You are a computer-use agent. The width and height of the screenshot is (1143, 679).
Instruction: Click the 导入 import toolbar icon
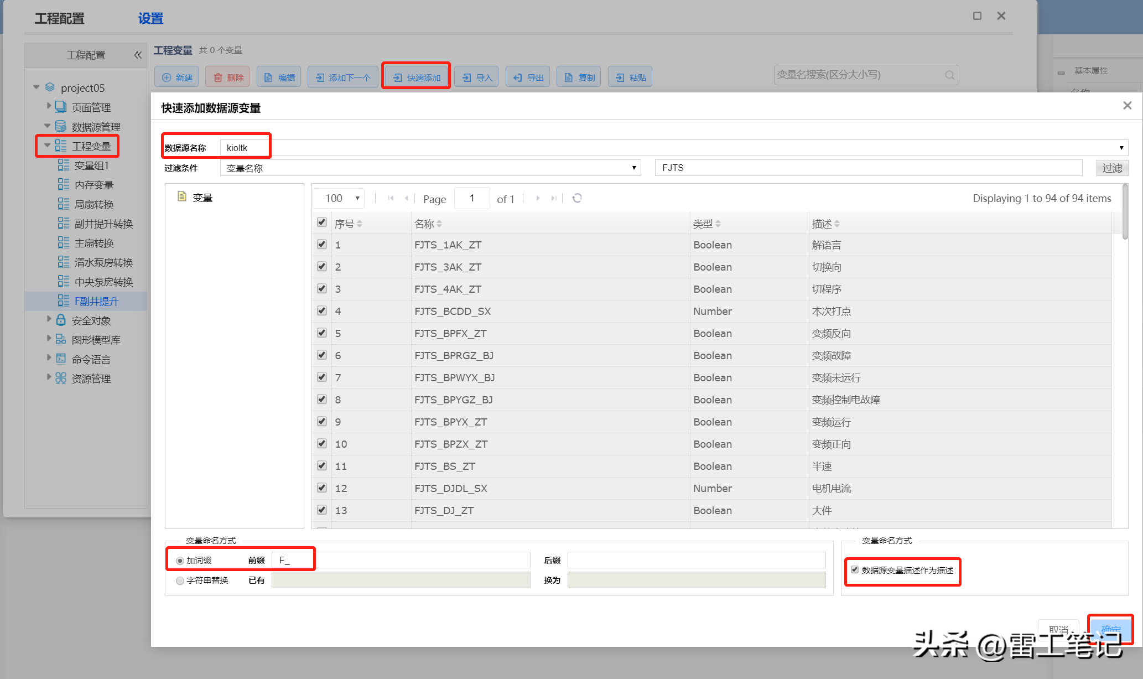point(467,77)
